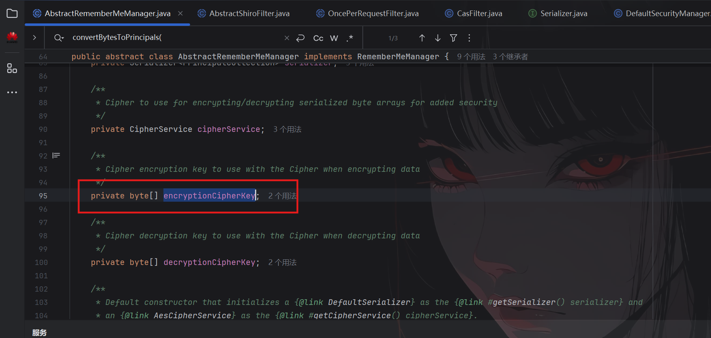Viewport: 711px width, 338px height.
Task: Click AesCipherService link in Javadoc
Action: (192, 315)
